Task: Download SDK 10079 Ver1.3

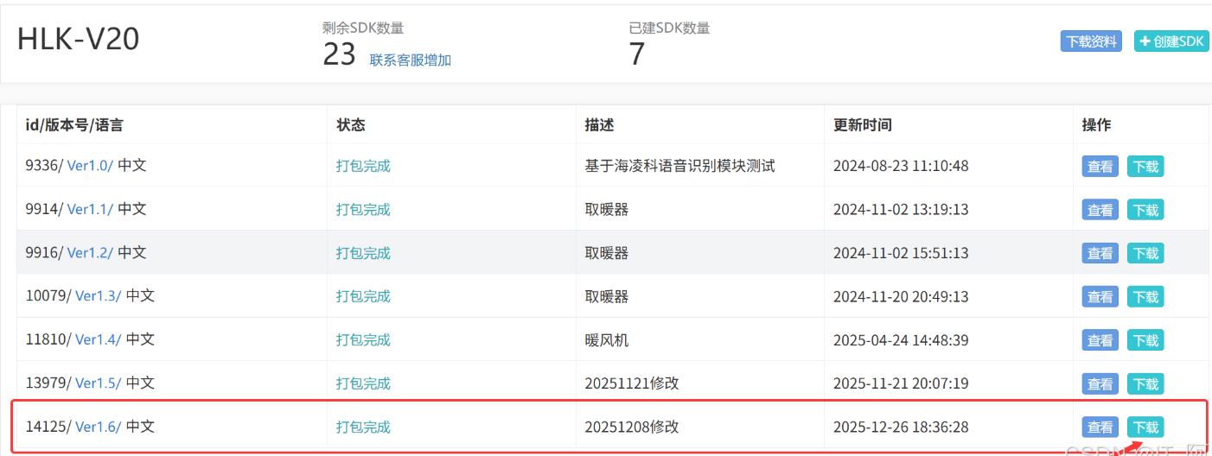Action: click(x=1145, y=297)
